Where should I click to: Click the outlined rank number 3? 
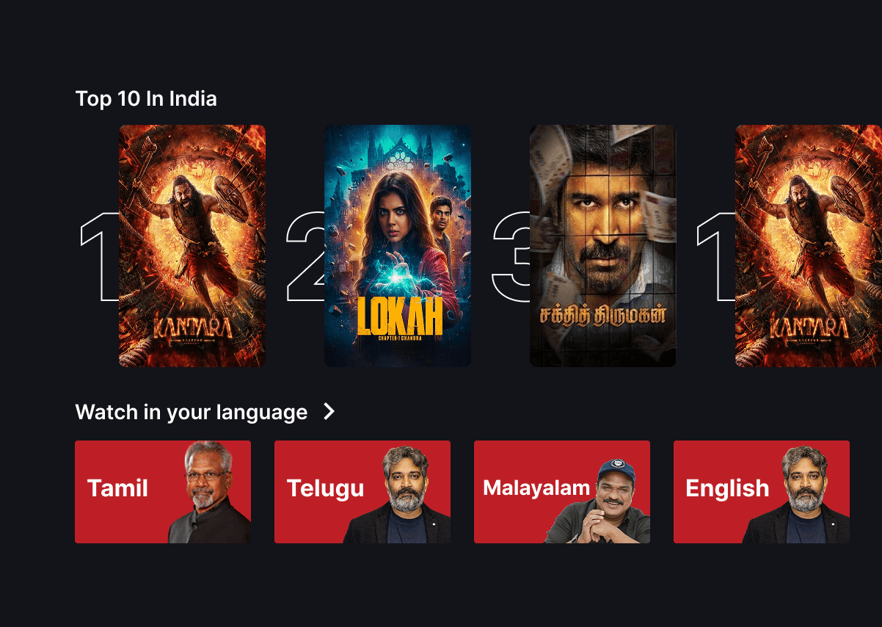tap(511, 258)
